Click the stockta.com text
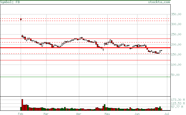Screen dimensions: 186x115 point(159,2)
